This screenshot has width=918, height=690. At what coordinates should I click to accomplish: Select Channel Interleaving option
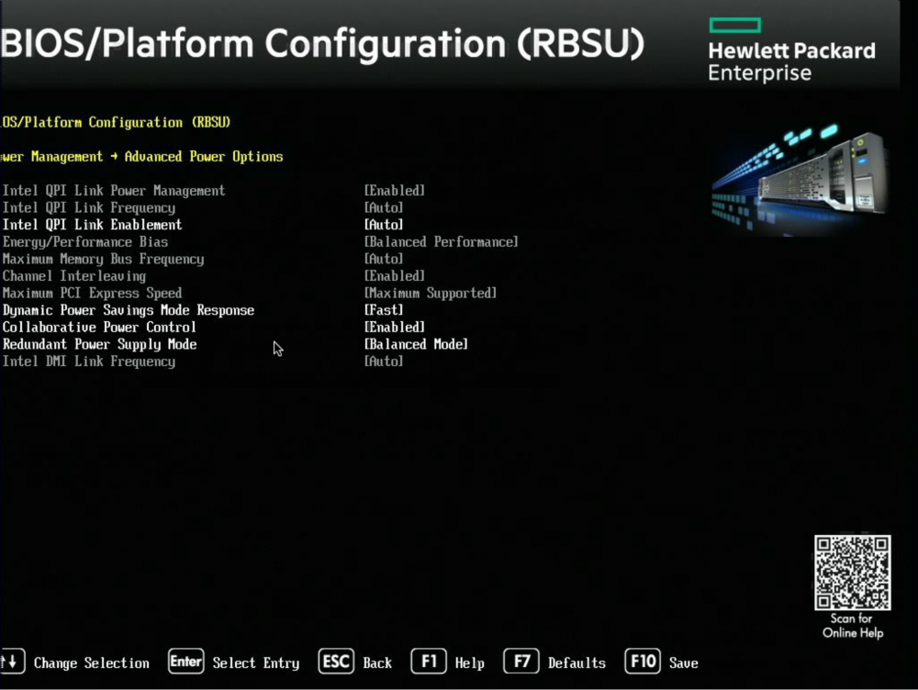coord(73,275)
